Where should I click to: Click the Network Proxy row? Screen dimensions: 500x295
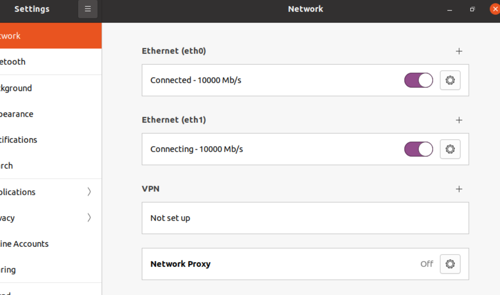pos(275,264)
